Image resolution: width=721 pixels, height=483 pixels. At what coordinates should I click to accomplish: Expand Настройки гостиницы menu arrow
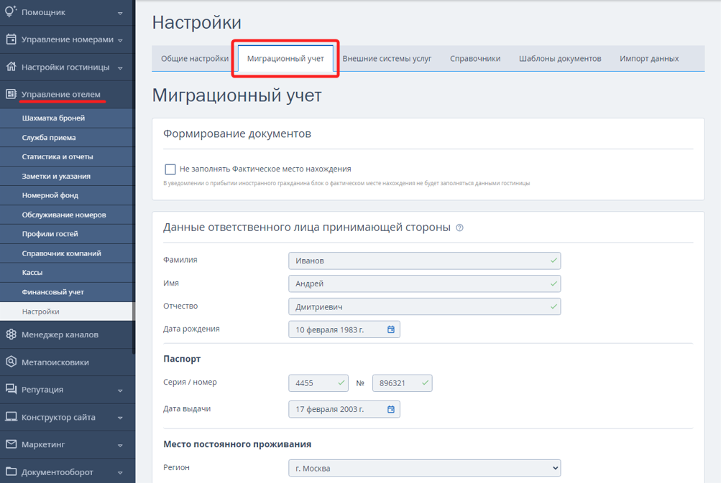point(120,68)
